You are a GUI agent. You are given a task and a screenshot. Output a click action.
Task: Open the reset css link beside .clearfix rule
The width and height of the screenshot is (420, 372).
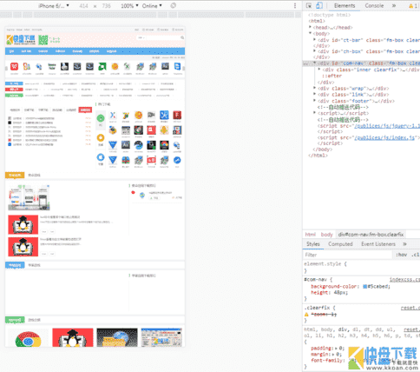pos(410,308)
